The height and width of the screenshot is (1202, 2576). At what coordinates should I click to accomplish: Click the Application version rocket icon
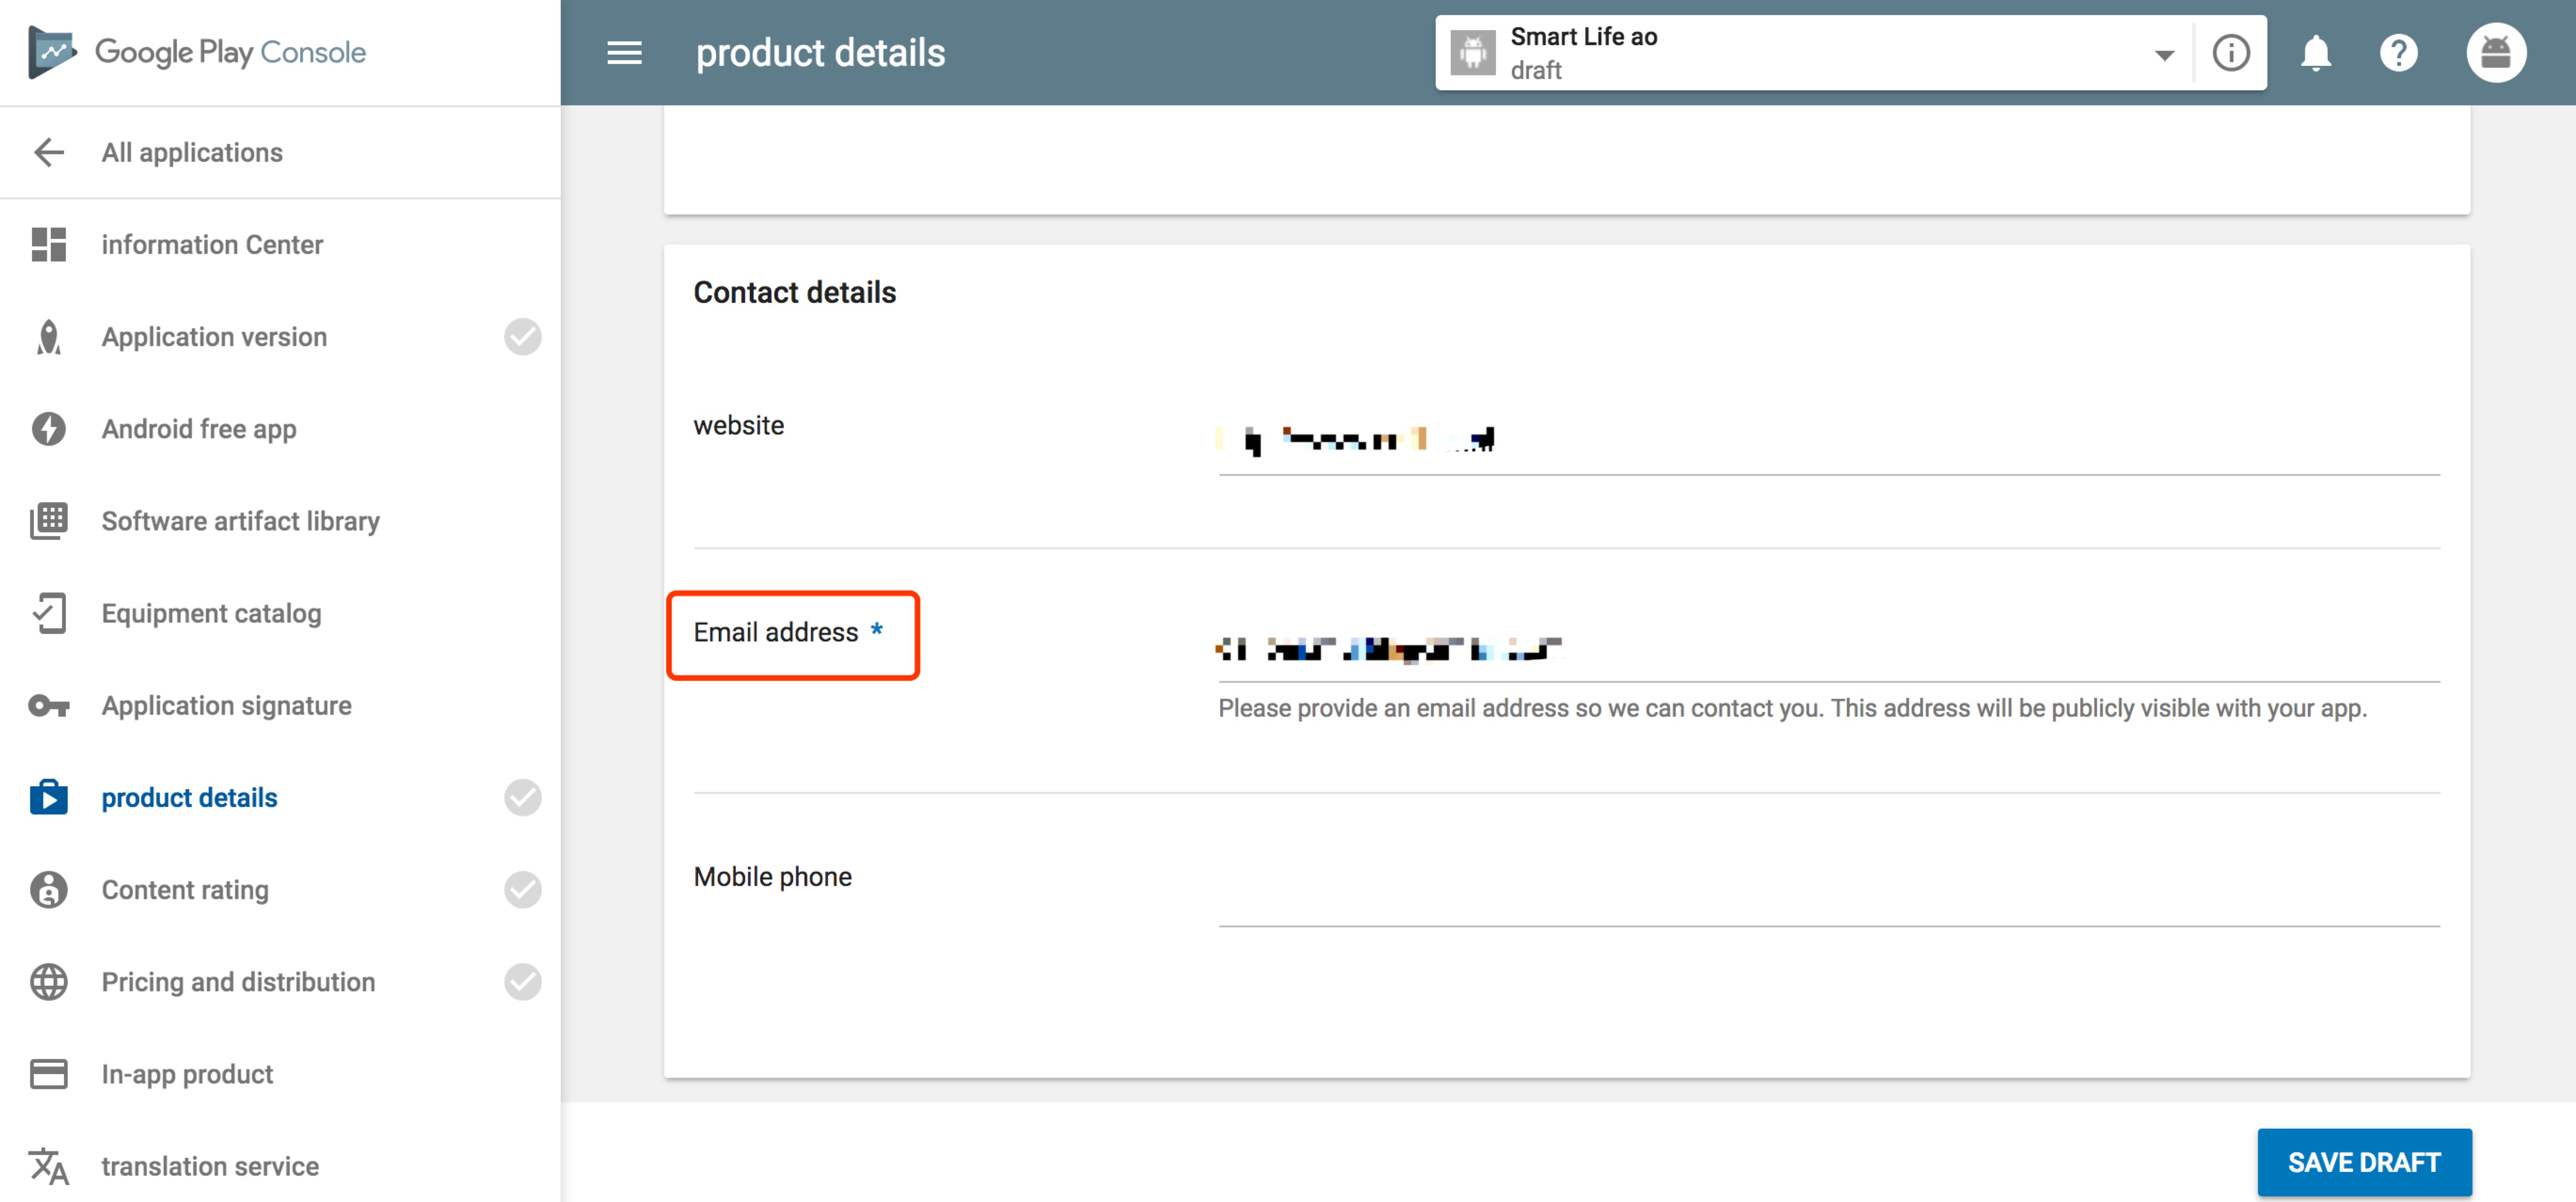pos(49,337)
